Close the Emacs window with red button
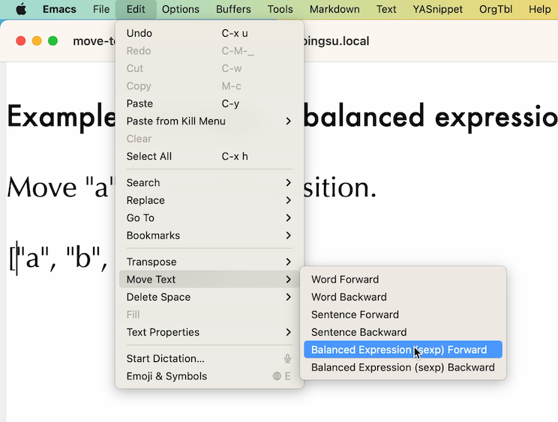The width and height of the screenshot is (558, 422). tap(21, 41)
